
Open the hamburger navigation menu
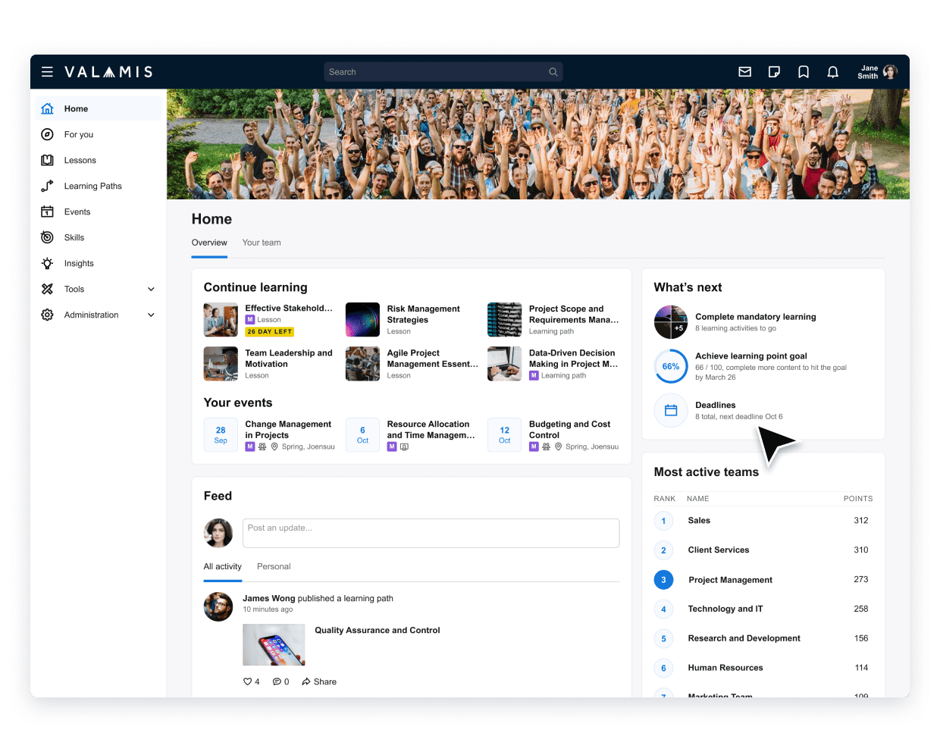point(47,72)
